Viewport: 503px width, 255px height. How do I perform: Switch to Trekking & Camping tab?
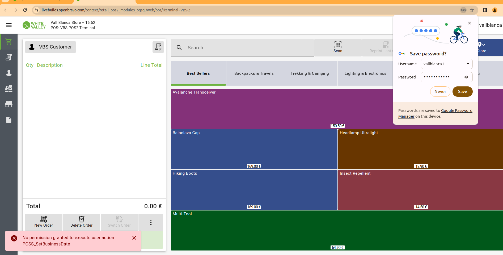[310, 73]
